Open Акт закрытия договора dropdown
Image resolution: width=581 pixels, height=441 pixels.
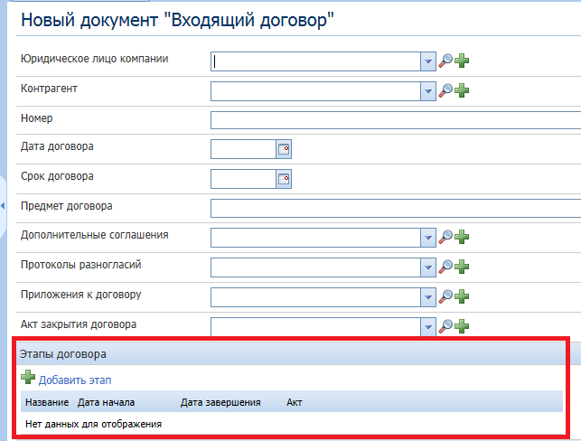pos(428,325)
